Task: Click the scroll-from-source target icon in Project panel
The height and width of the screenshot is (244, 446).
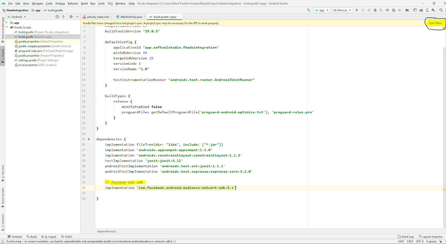Action: click(57, 17)
